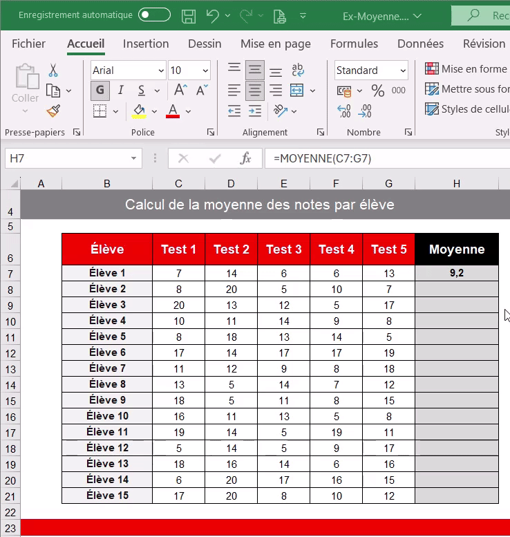This screenshot has width=510, height=537.
Task: Increase font size with the larger A icon
Action: 180,90
